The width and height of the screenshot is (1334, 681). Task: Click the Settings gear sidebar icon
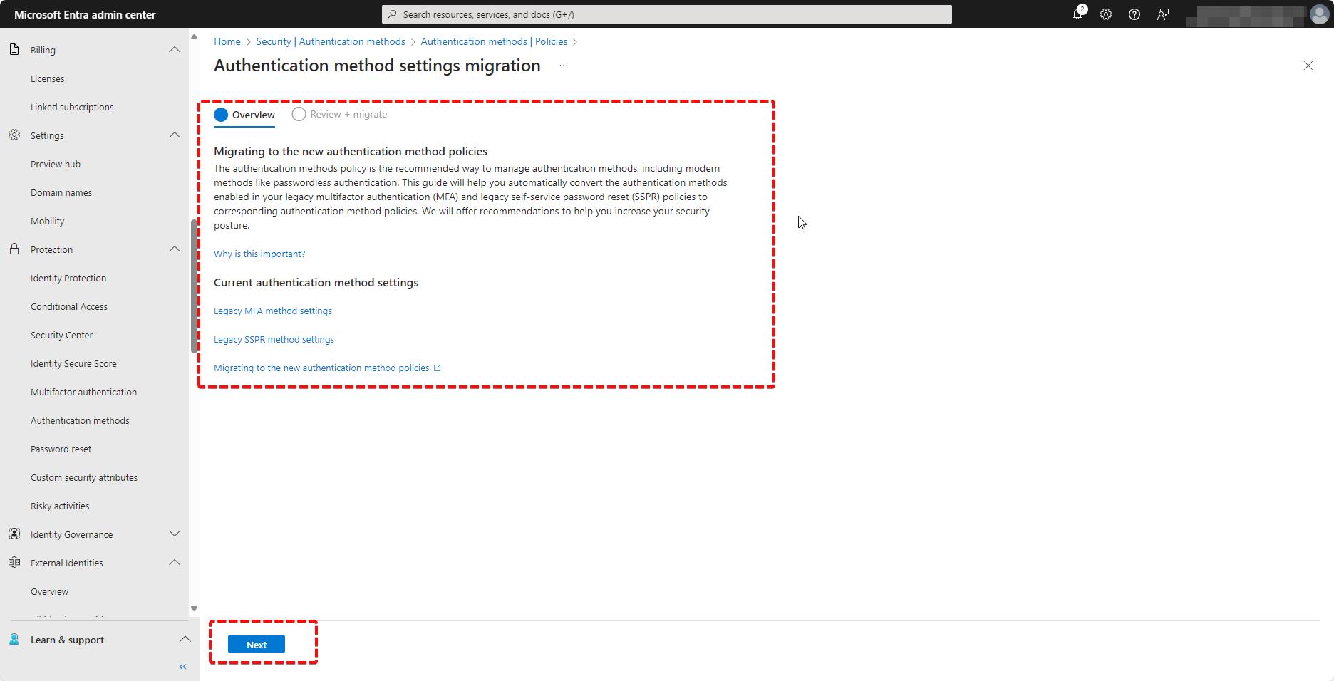14,135
